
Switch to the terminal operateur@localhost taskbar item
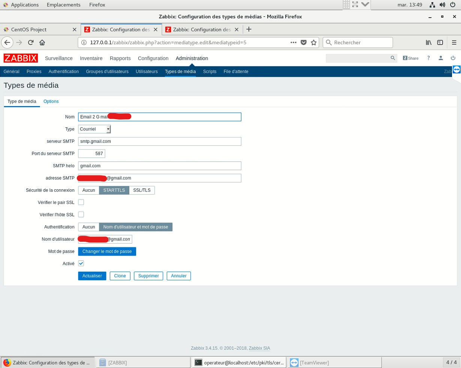point(239,362)
